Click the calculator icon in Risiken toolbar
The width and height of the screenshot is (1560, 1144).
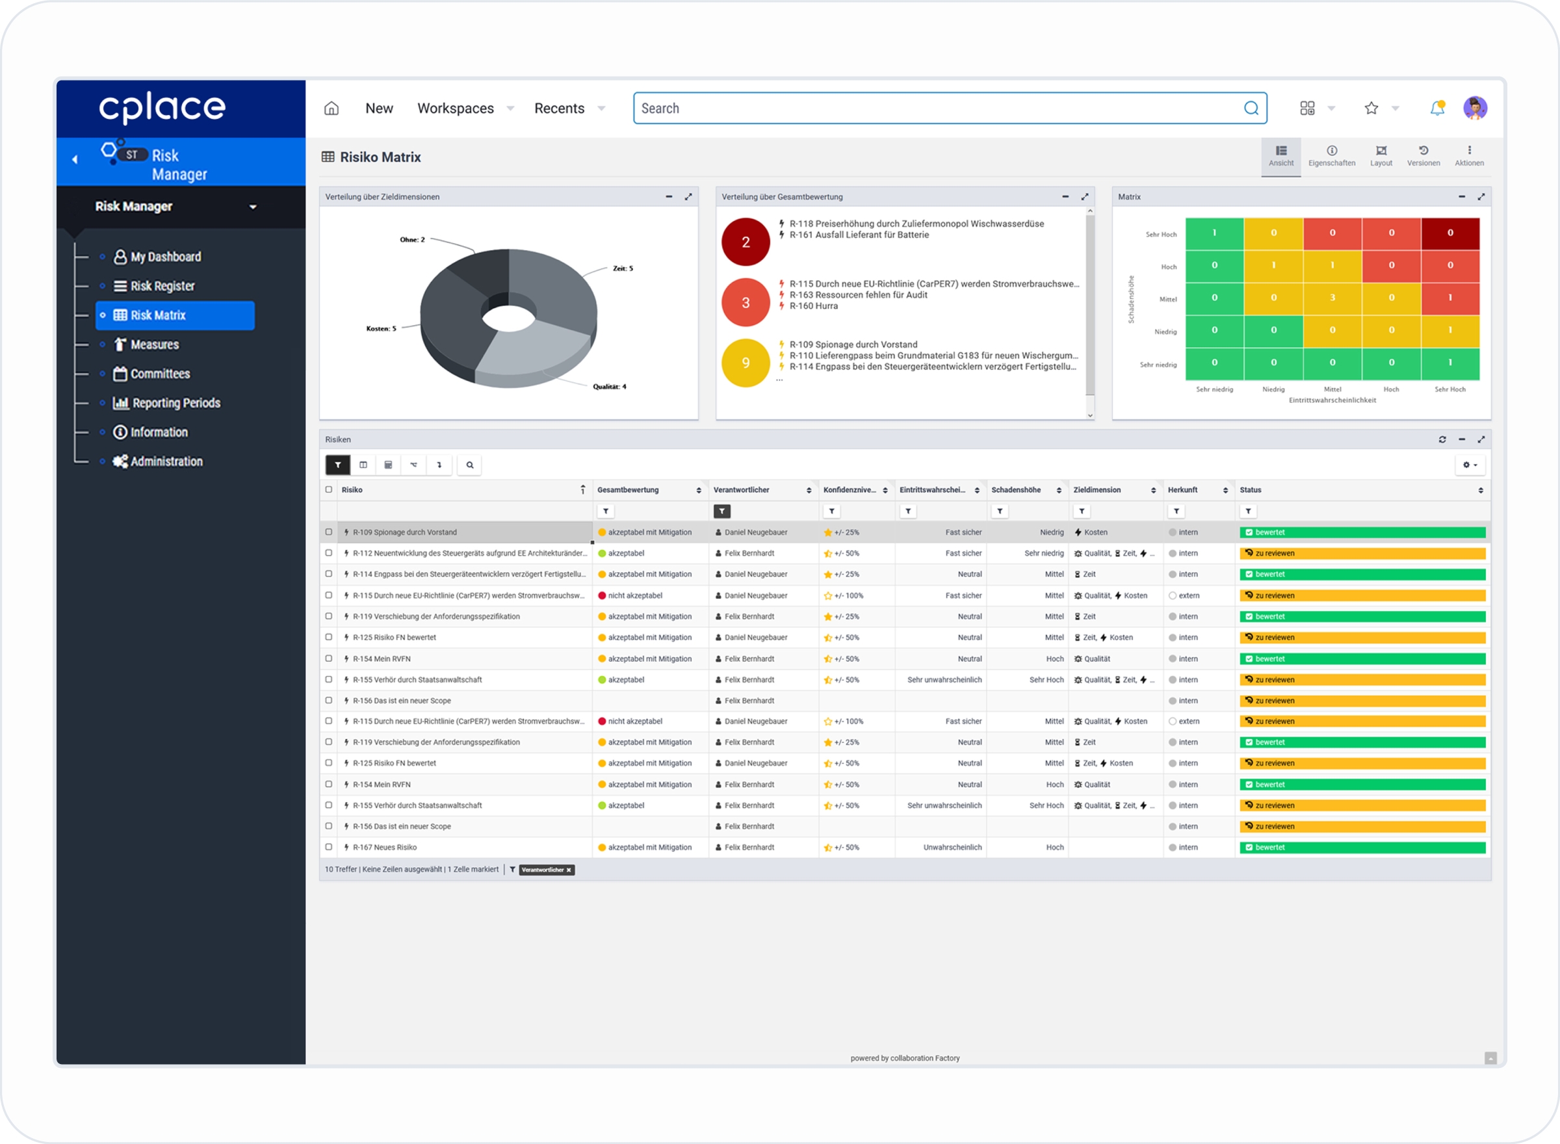(389, 465)
